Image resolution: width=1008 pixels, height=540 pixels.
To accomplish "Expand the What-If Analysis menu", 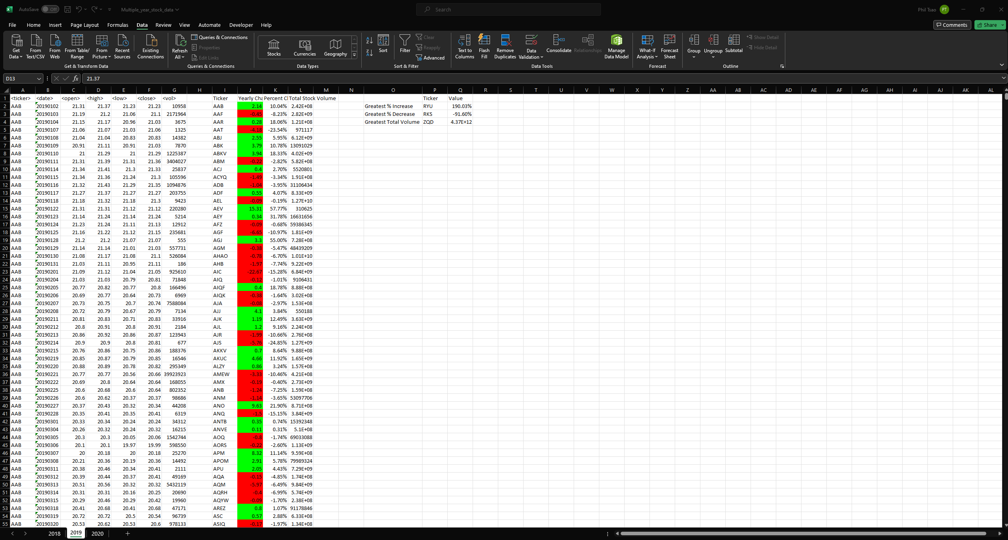I will (x=647, y=47).
